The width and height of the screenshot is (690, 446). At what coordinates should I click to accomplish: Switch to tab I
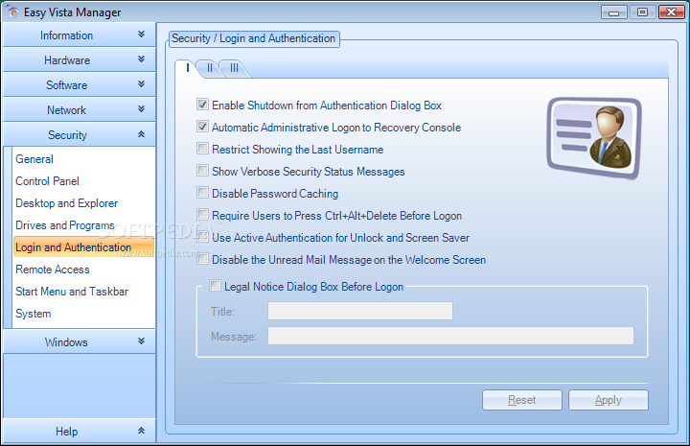coord(188,68)
